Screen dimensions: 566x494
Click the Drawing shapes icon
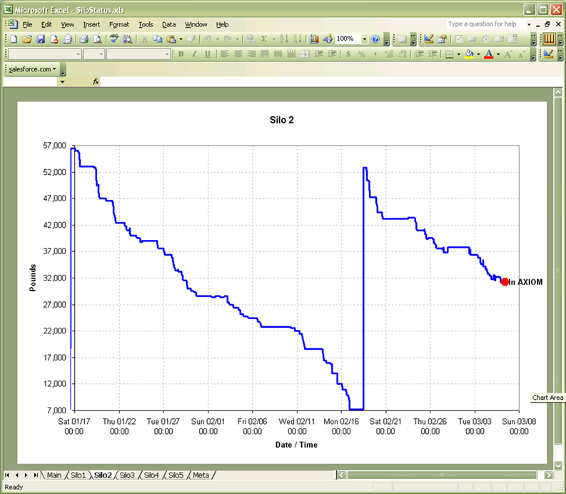point(328,39)
